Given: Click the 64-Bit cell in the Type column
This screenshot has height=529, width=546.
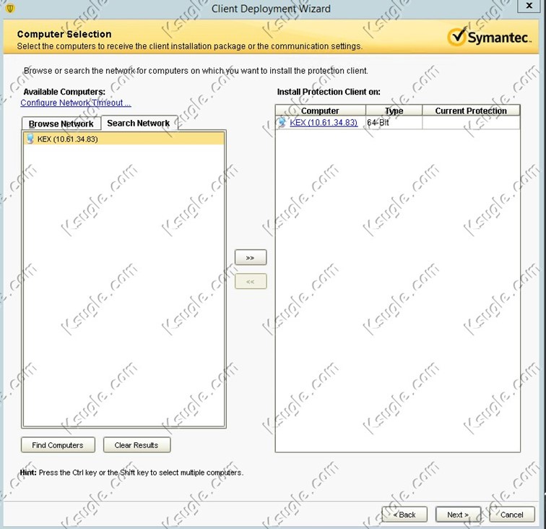Looking at the screenshot, I should pyautogui.click(x=394, y=123).
